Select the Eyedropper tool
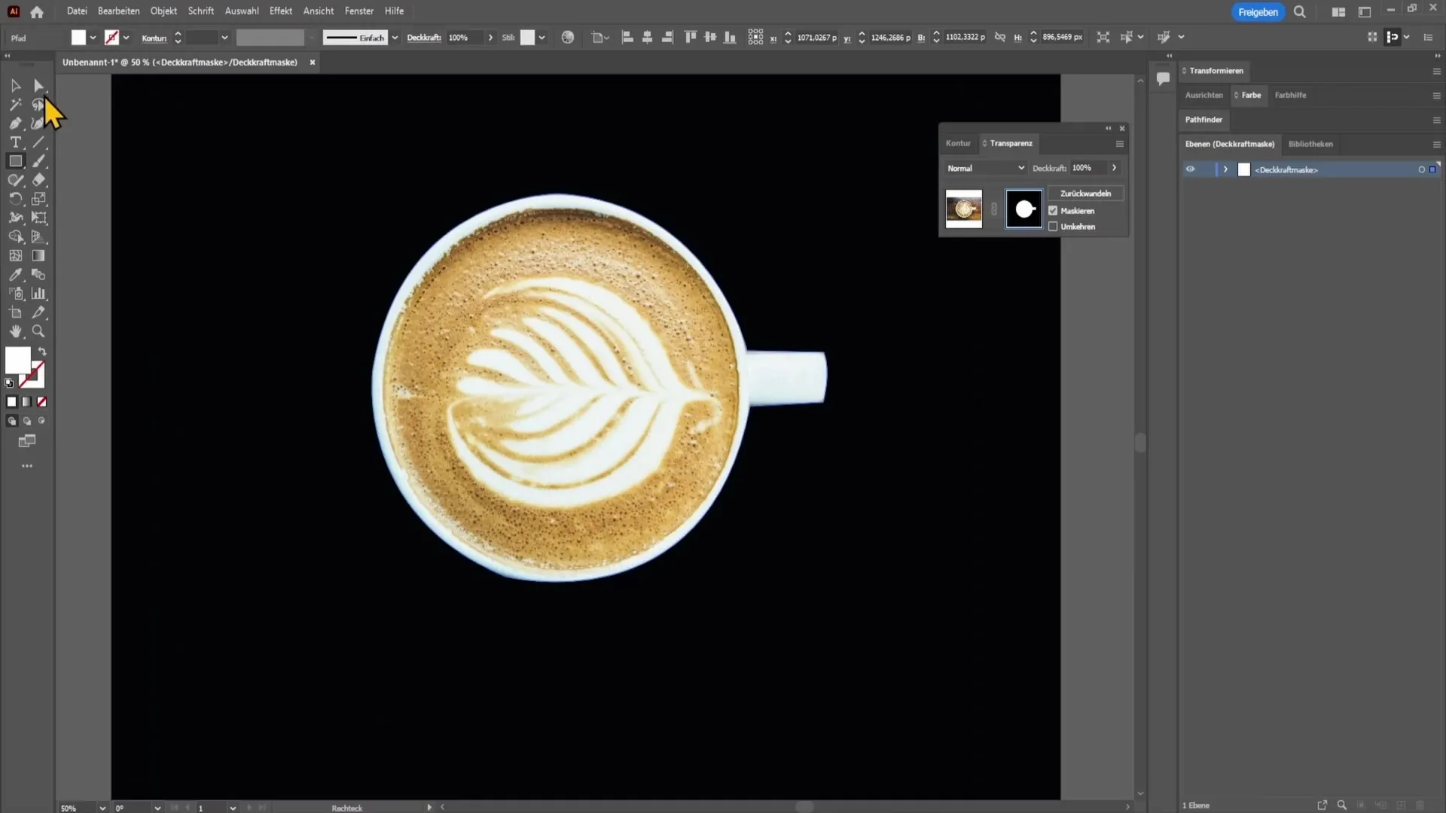This screenshot has width=1446, height=813. 15,275
